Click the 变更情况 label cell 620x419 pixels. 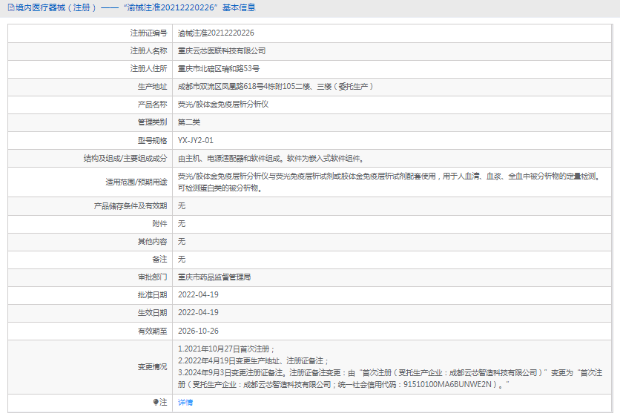[90, 367]
